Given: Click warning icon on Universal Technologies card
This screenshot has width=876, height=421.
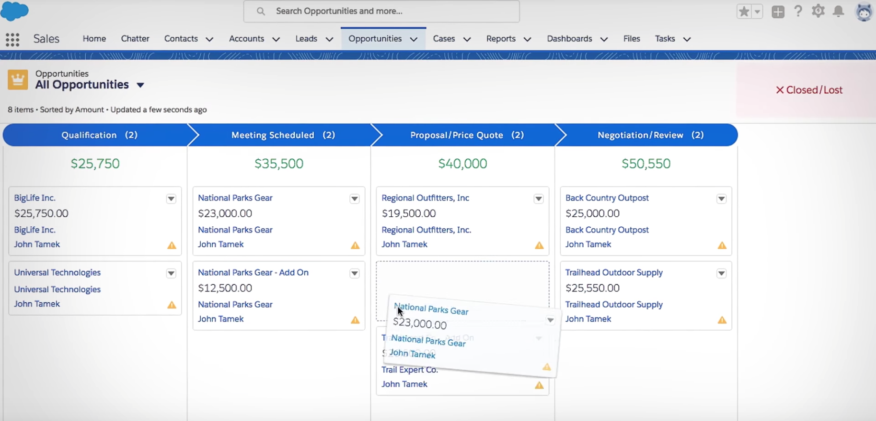Looking at the screenshot, I should point(172,305).
